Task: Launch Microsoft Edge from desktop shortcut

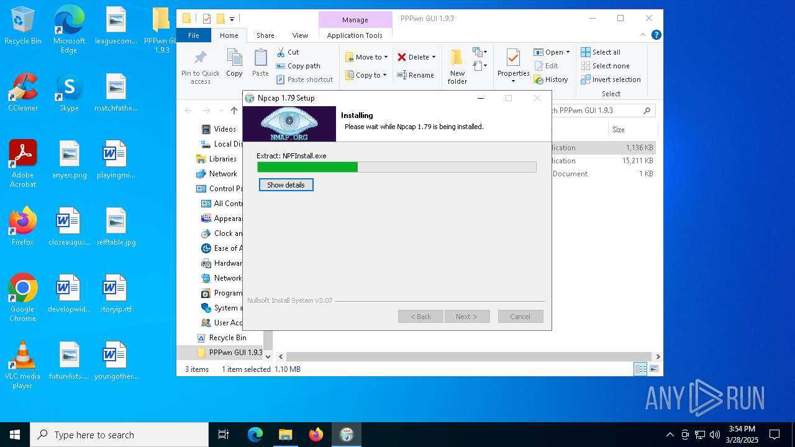Action: tap(69, 30)
